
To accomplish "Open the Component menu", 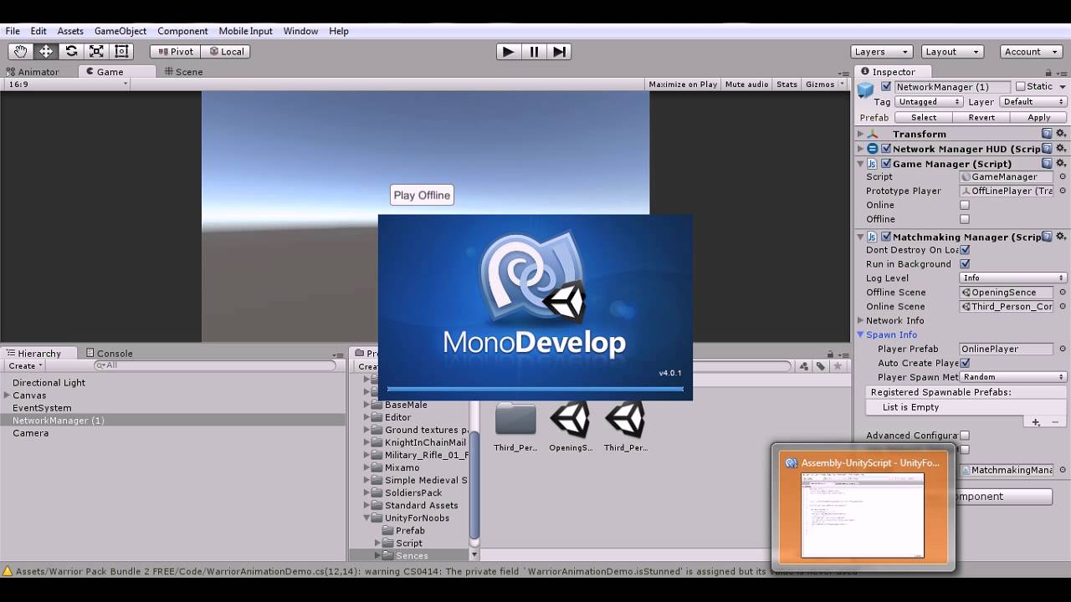I will point(182,31).
